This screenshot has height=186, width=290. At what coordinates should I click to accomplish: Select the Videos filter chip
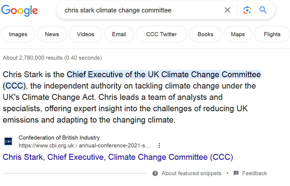[85, 34]
